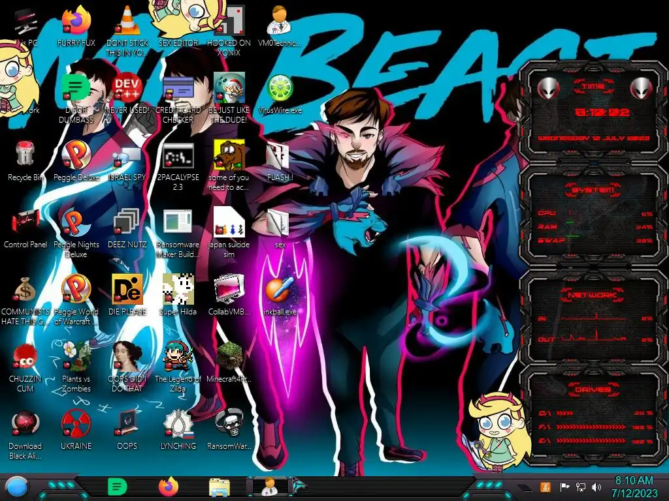Open OOPS DID I DO THAT portrait icon
The width and height of the screenshot is (669, 501).
click(127, 367)
